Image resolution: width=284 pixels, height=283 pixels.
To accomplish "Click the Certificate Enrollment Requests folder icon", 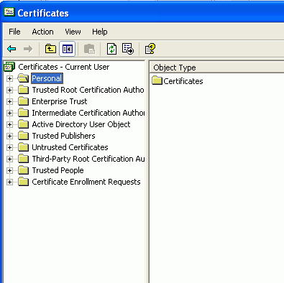I will coord(24,182).
